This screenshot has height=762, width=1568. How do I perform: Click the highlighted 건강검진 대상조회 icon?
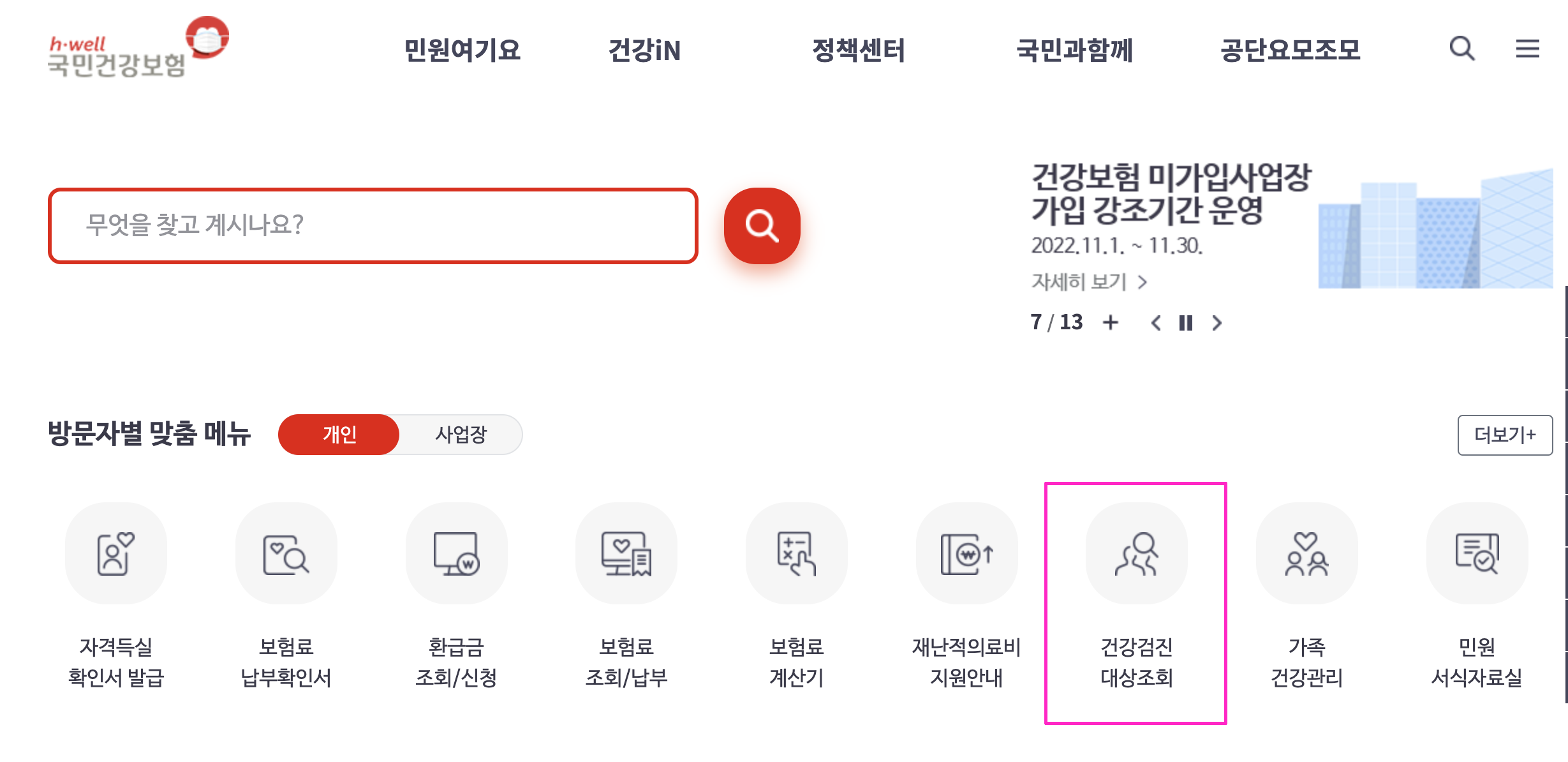[1136, 554]
